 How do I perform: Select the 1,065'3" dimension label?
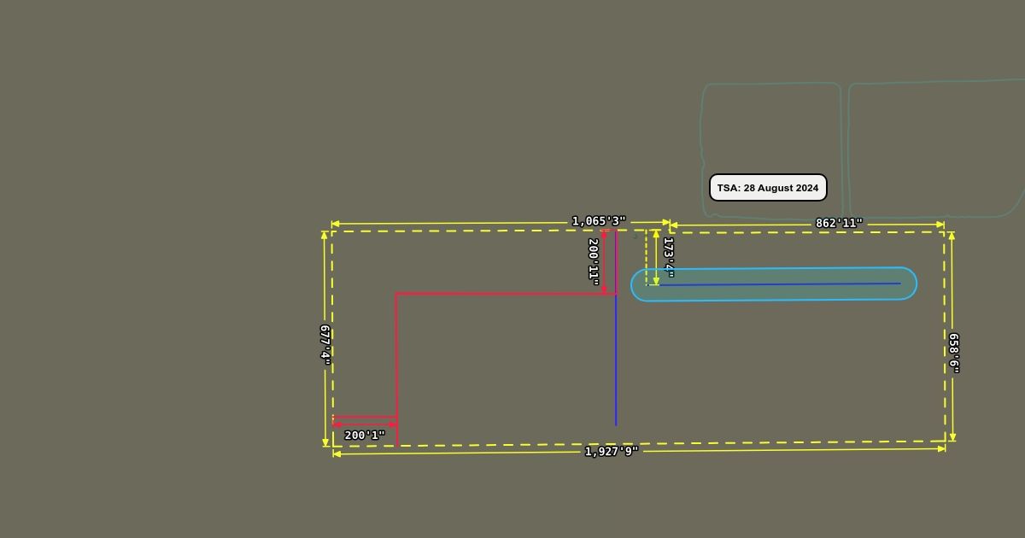(x=598, y=221)
